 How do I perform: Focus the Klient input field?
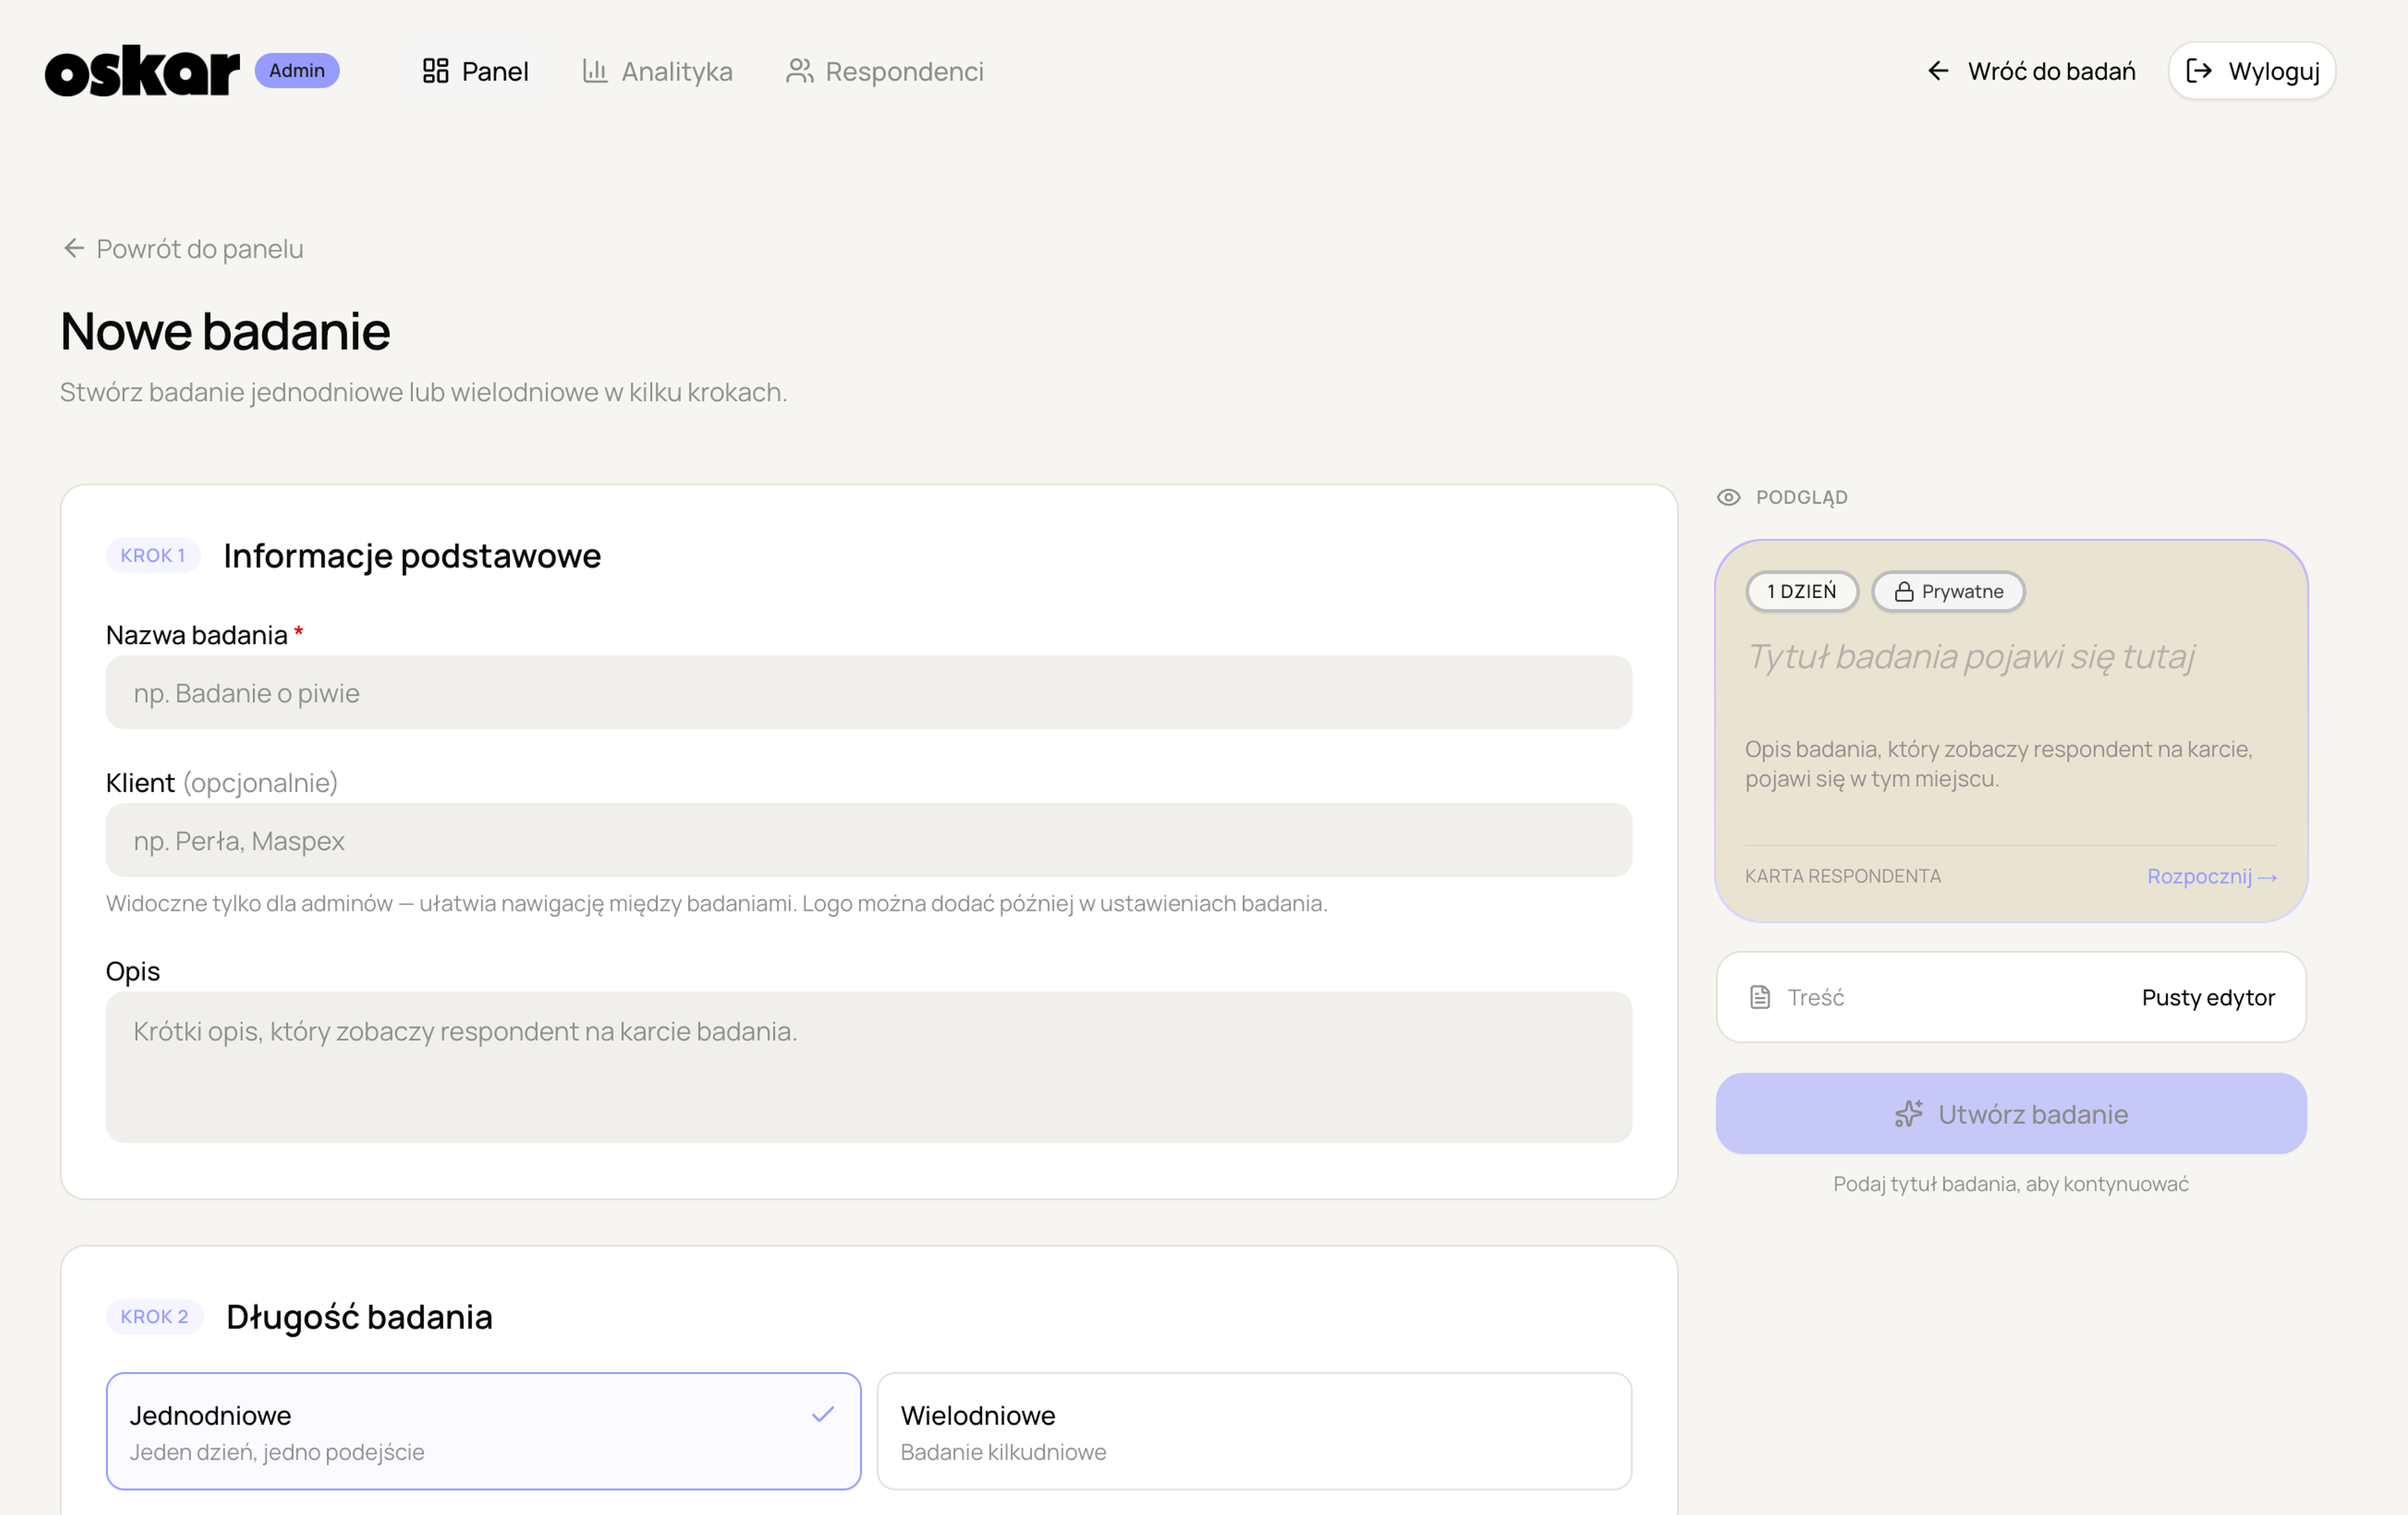pos(869,841)
